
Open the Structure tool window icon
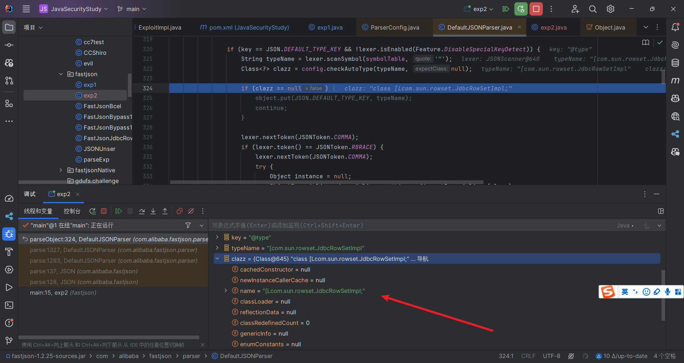tap(9, 104)
